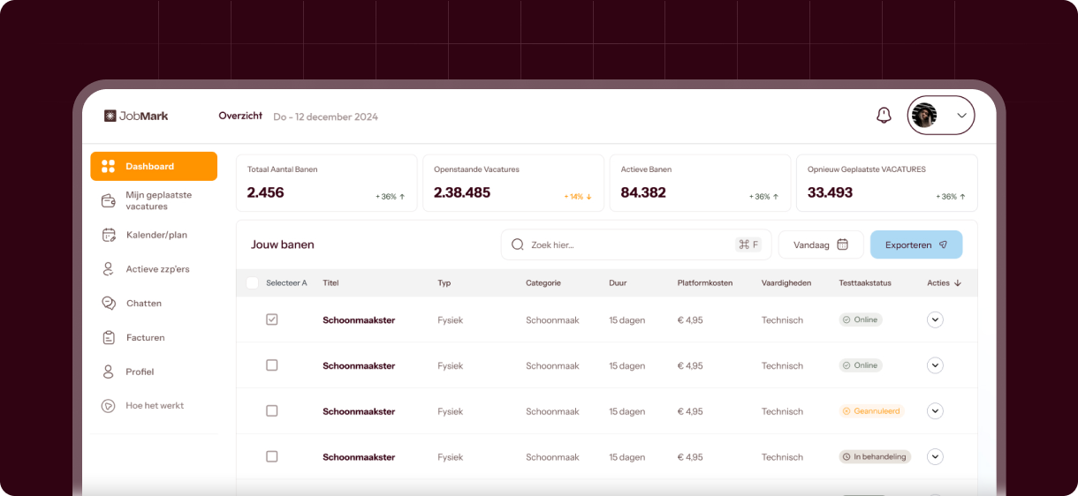Expand actions for the In behandeling row

935,457
